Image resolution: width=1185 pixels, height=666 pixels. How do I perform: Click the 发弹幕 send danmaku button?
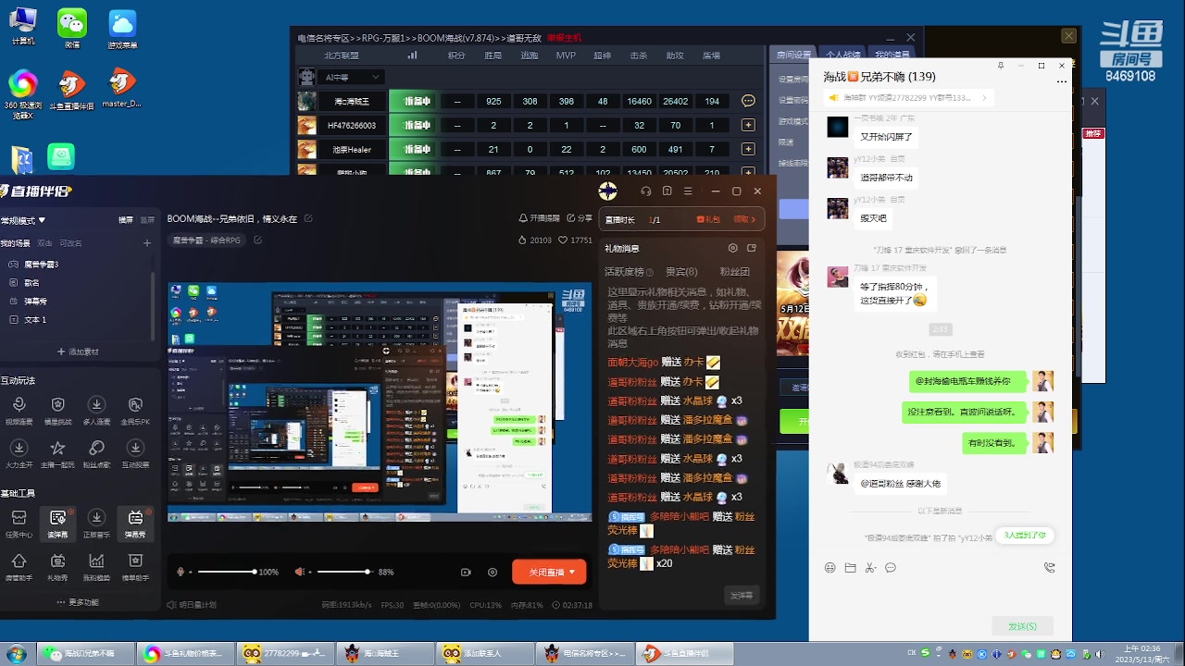tap(742, 596)
